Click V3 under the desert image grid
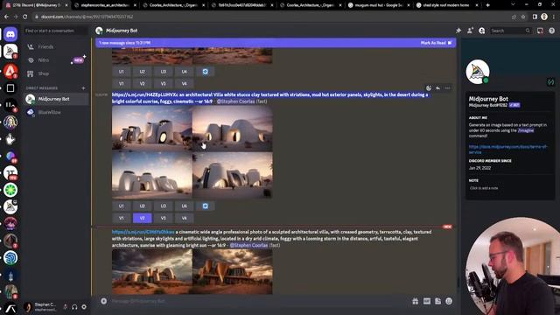This screenshot has height=315, width=560. pyautogui.click(x=164, y=84)
